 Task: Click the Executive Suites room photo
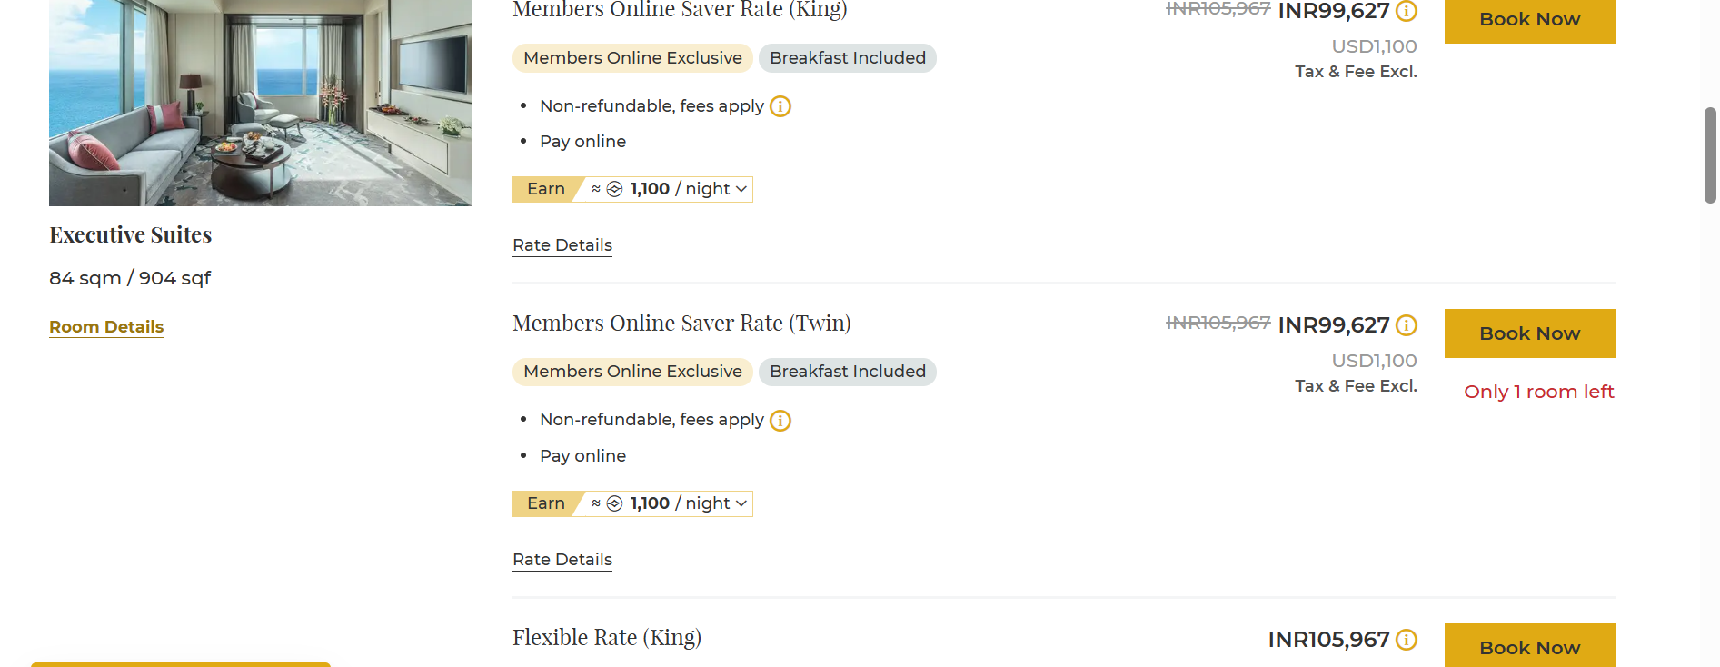[x=260, y=102]
